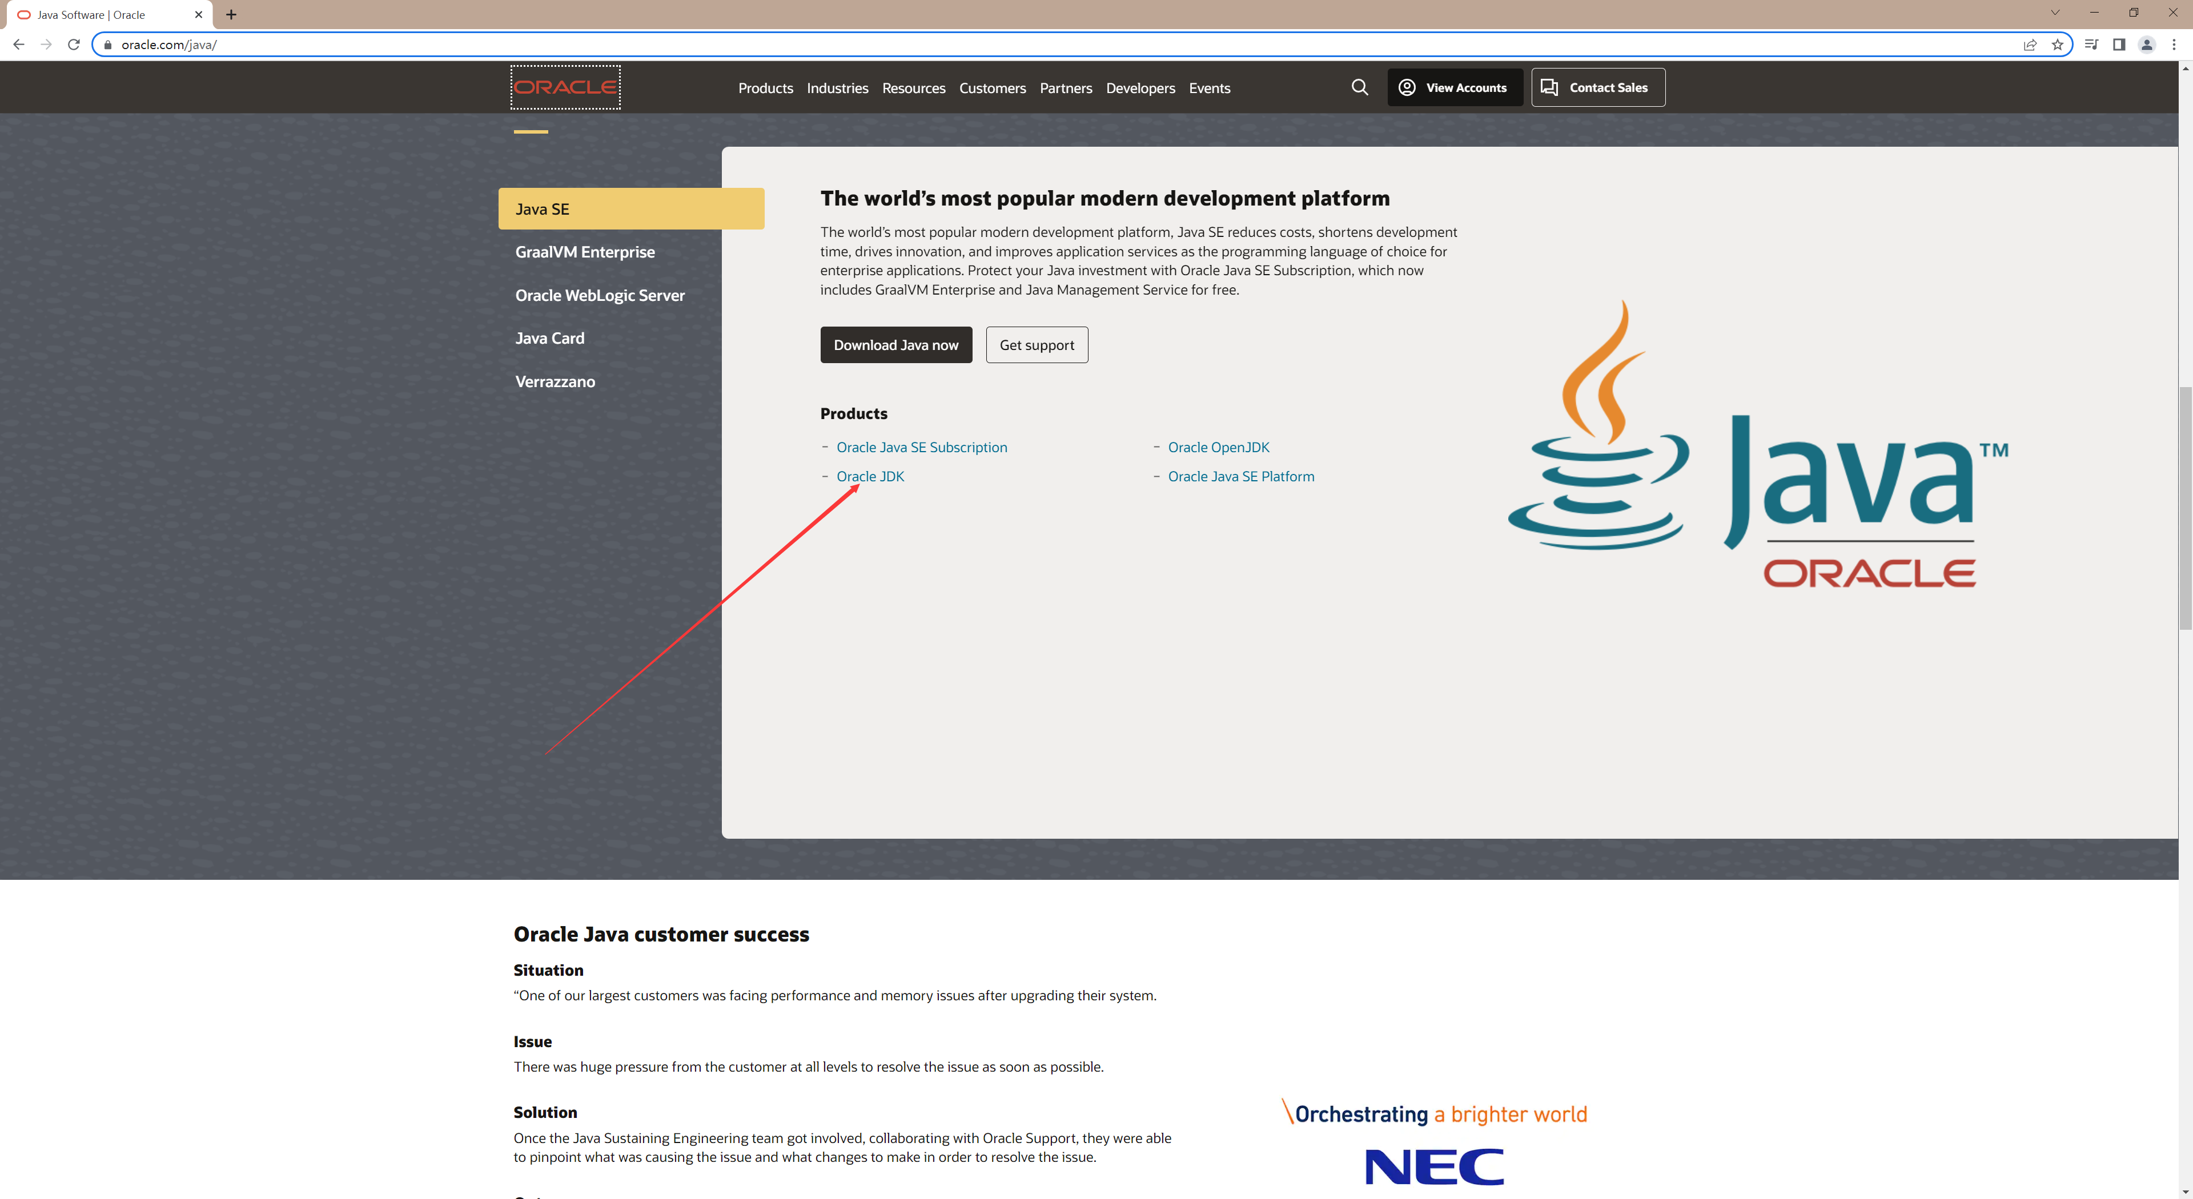2193x1199 pixels.
Task: Click the Get support button
Action: (1036, 345)
